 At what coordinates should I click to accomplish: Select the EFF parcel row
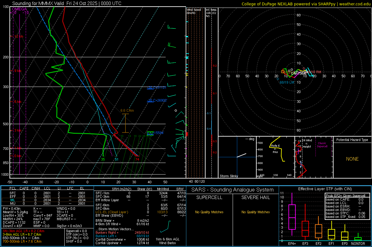pyautogui.click(x=48, y=197)
